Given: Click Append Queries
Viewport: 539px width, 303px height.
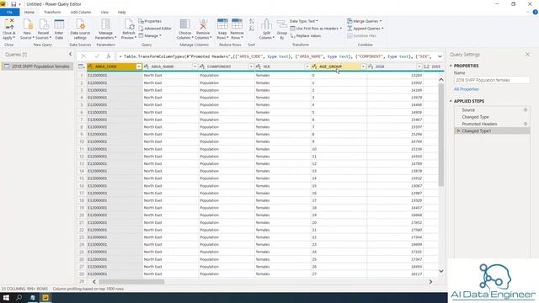Looking at the screenshot, I should (x=365, y=29).
